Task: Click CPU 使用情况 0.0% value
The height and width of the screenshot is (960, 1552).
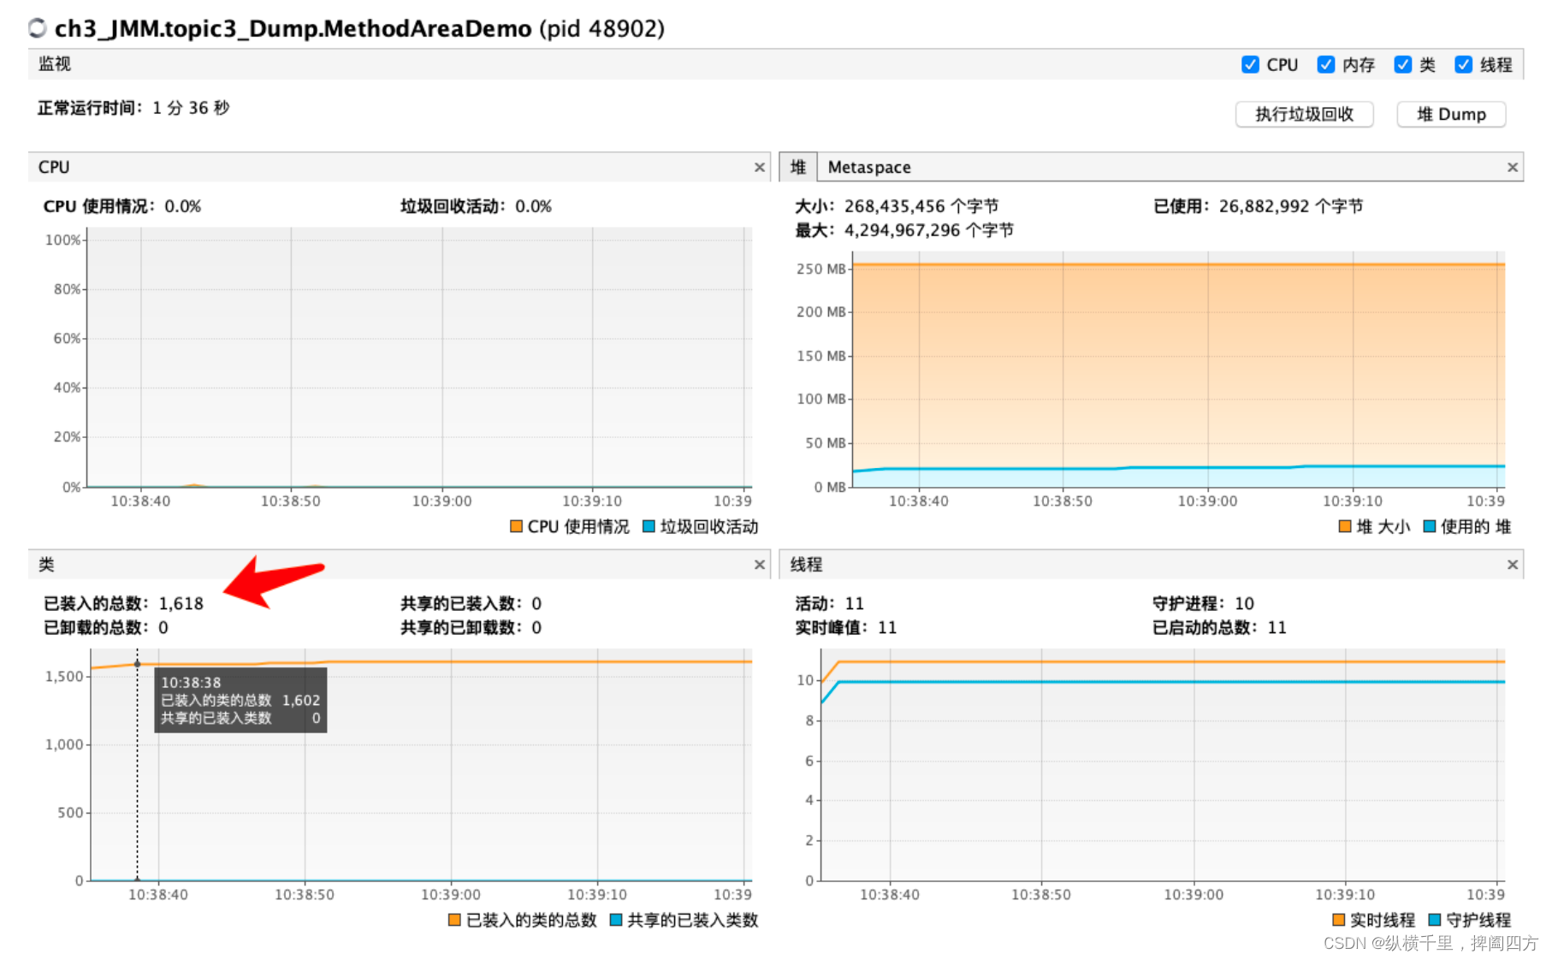Action: pyautogui.click(x=183, y=206)
